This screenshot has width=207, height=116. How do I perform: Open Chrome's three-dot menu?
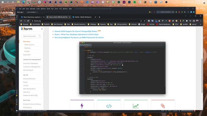[x=201, y=21]
